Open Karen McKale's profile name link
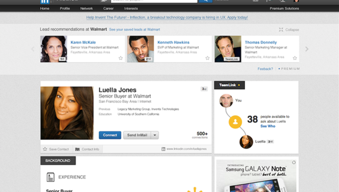339x192 pixels. pyautogui.click(x=83, y=42)
